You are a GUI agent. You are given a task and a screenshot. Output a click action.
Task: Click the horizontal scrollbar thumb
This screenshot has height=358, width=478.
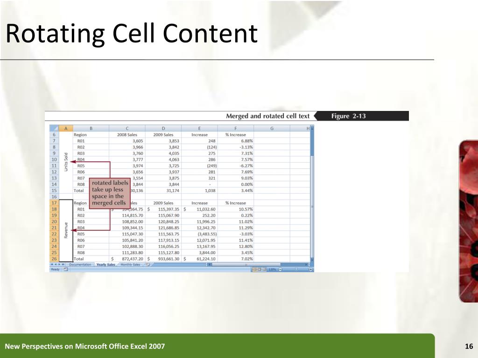click(246, 265)
